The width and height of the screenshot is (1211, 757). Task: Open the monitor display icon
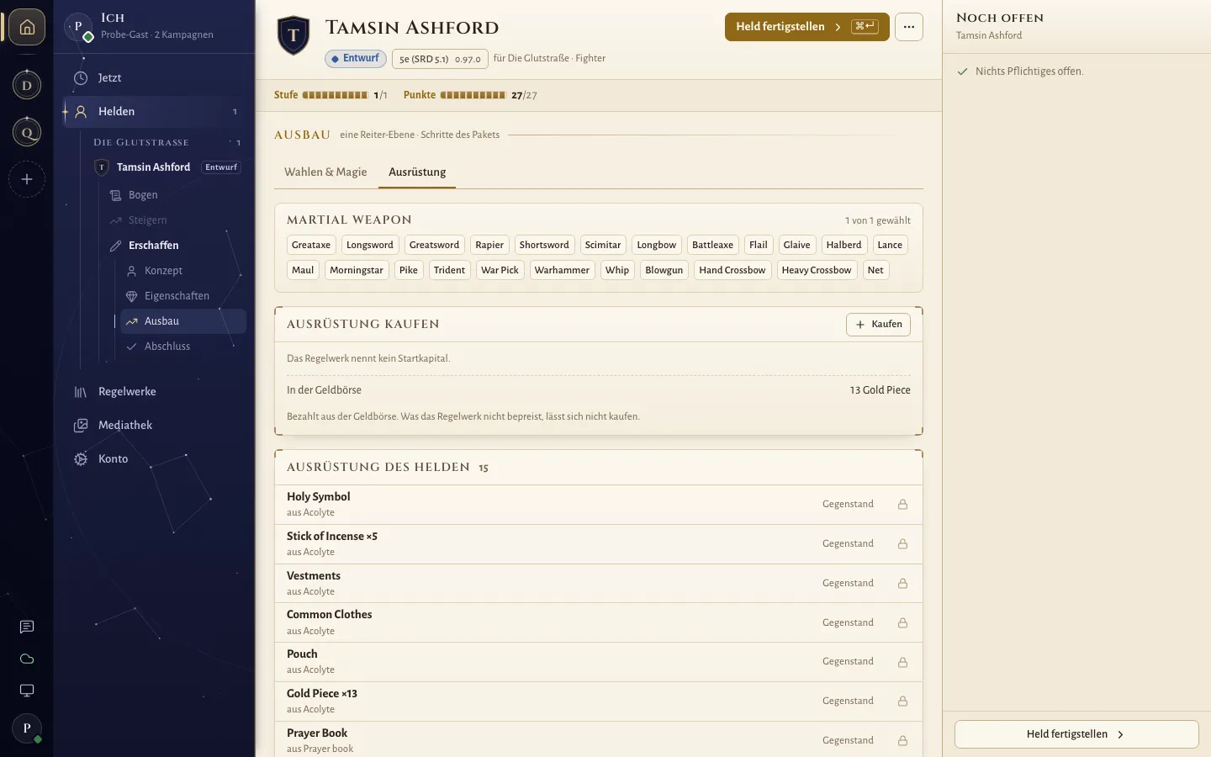(x=27, y=691)
